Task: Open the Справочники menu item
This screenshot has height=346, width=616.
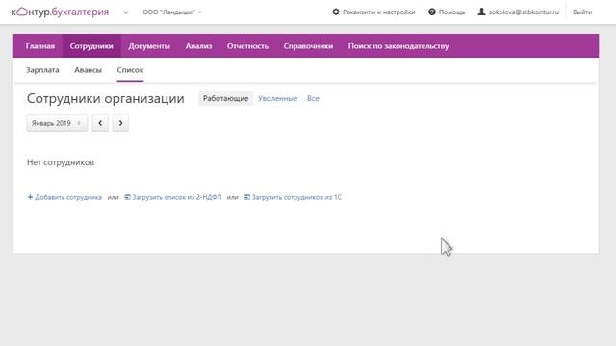Action: coord(308,46)
